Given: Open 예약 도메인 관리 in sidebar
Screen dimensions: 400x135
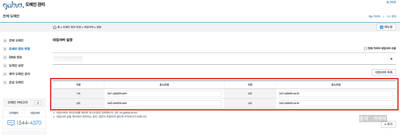Looking at the screenshot, I should pyautogui.click(x=20, y=74).
